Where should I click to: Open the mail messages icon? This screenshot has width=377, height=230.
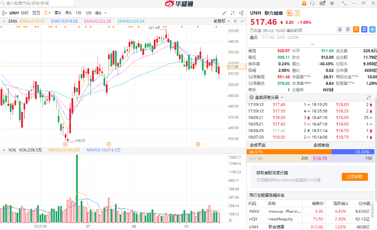point(322,3)
